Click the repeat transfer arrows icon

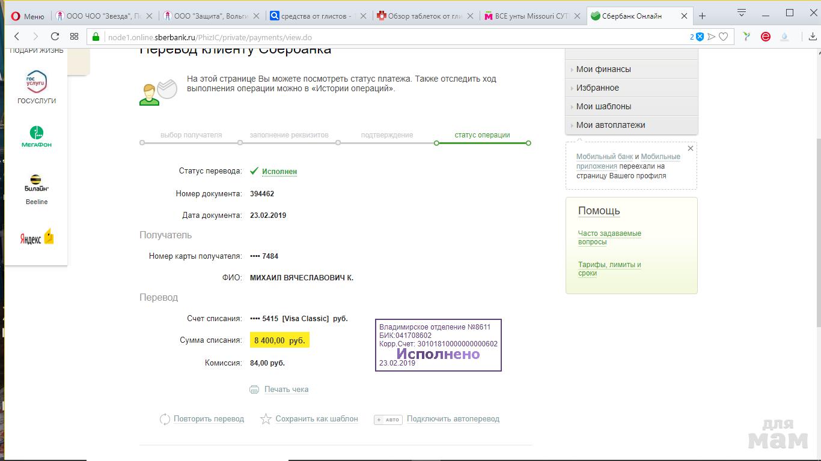165,419
